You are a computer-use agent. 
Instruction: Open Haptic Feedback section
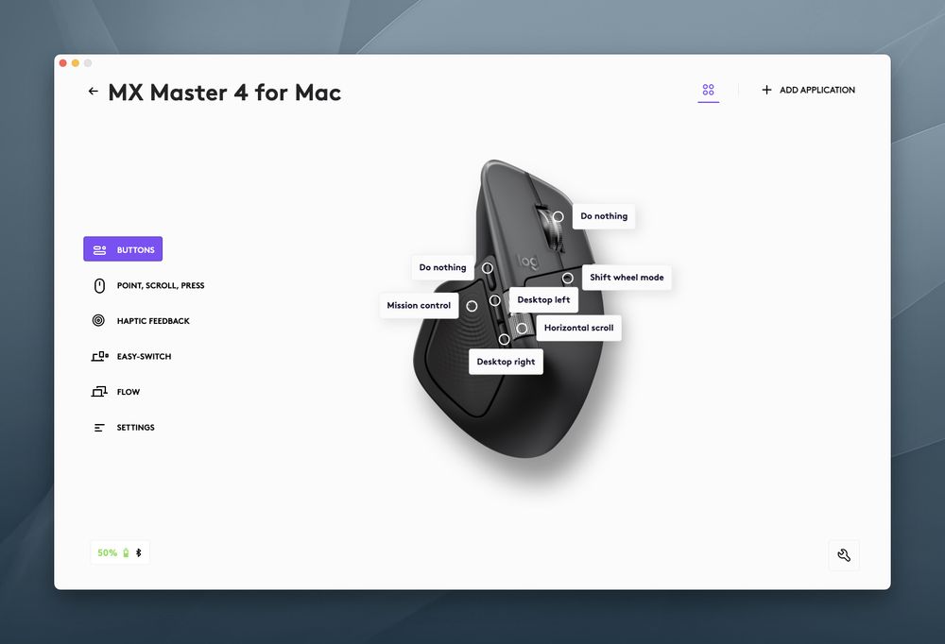[x=141, y=320]
